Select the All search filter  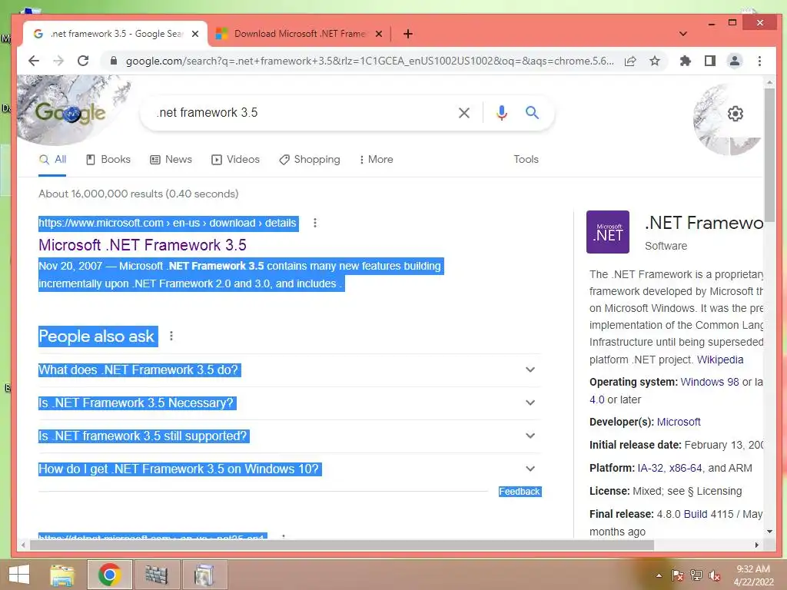pos(53,160)
